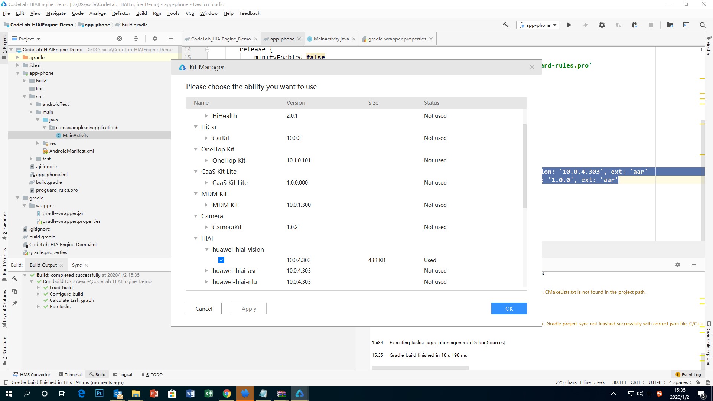The image size is (713, 401).
Task: Collapse huawei-hiai-vision row
Action: (x=207, y=250)
